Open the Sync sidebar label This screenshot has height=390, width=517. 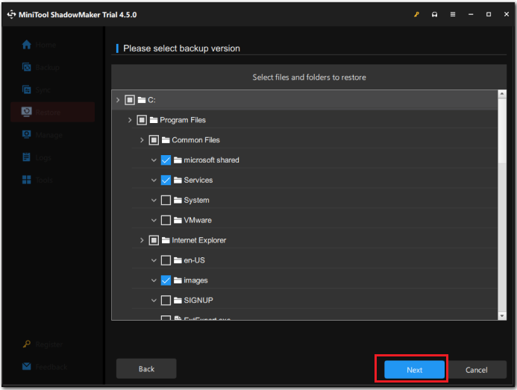click(43, 90)
